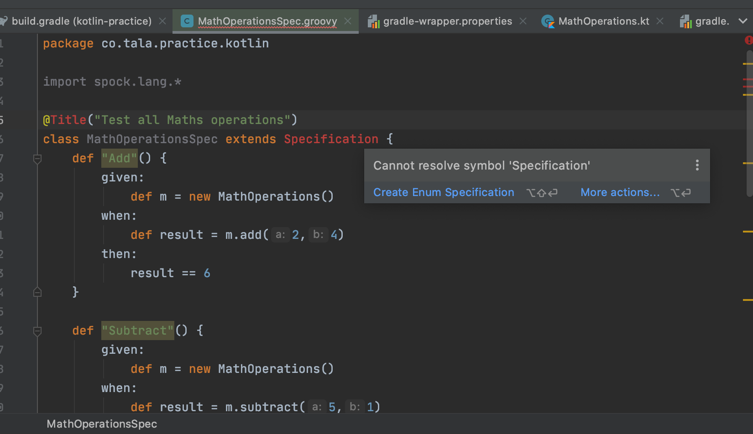Switch to the gradle-wrapper.properties tab
Image resolution: width=753 pixels, height=434 pixels.
447,21
